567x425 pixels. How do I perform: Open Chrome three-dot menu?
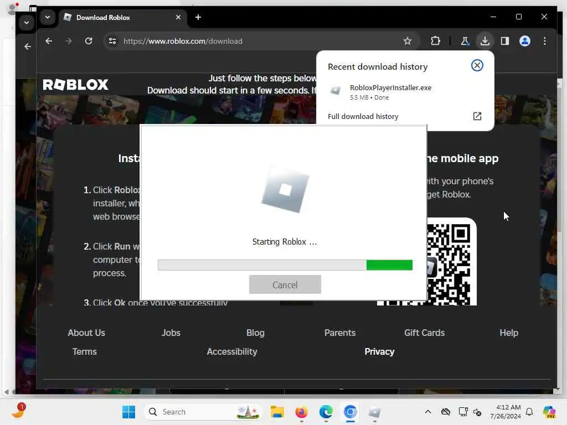click(x=545, y=41)
